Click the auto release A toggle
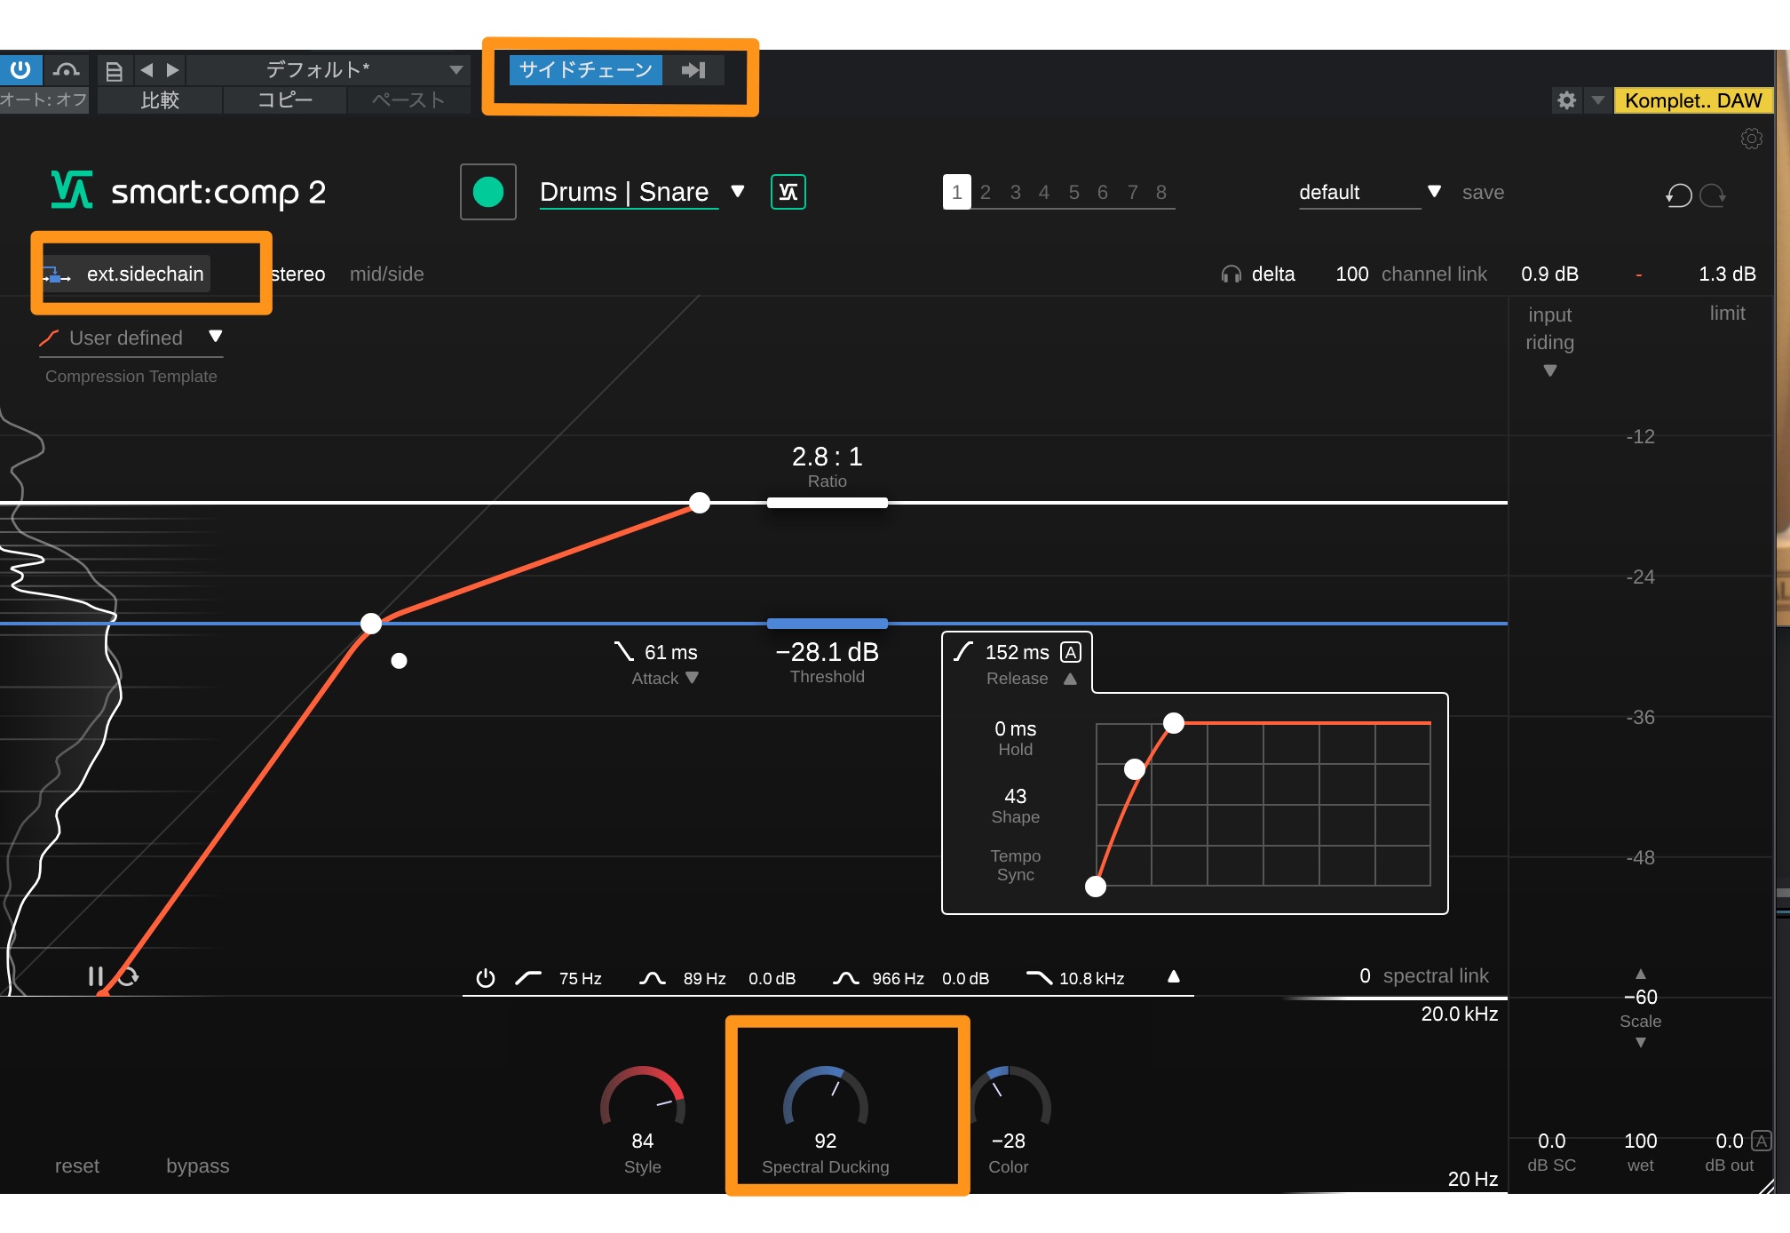1790x1233 pixels. tap(1071, 652)
